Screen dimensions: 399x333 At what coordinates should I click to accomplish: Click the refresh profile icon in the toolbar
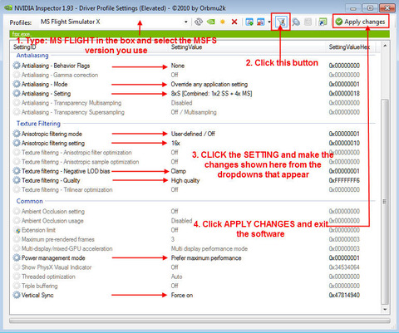199,22
